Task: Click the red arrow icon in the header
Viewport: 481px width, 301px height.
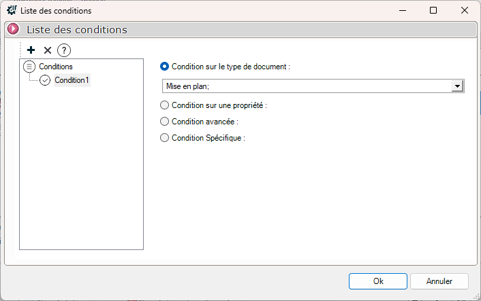Action: pyautogui.click(x=13, y=29)
